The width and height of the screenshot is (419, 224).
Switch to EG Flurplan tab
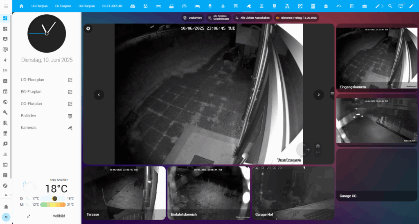63,6
